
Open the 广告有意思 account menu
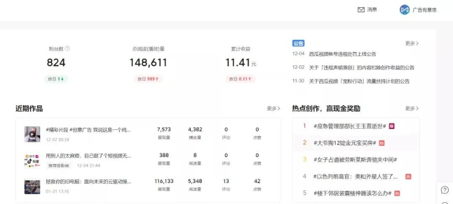tap(424, 10)
